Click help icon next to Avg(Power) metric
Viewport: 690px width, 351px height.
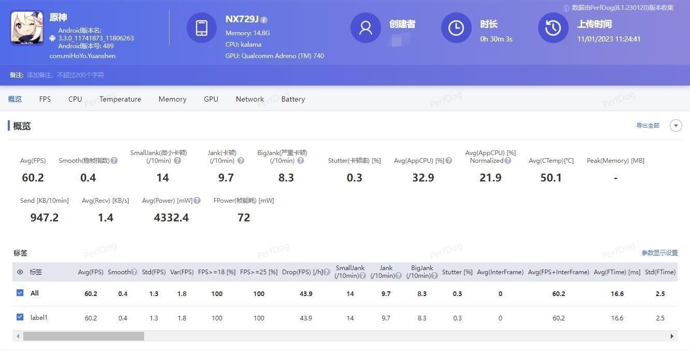pos(197,201)
